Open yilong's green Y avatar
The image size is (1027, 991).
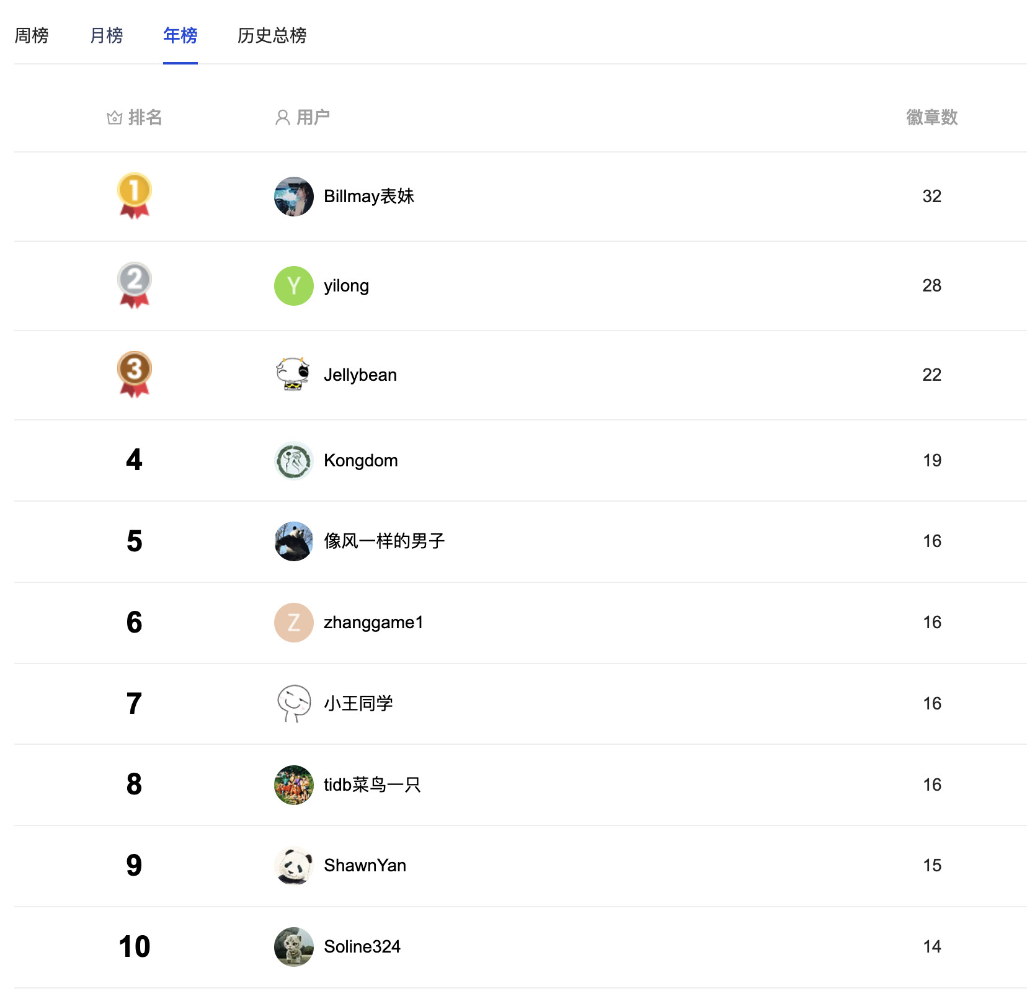pyautogui.click(x=294, y=286)
